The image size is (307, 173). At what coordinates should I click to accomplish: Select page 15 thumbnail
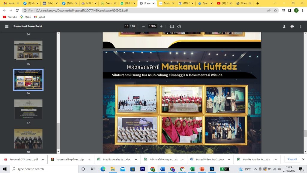[28, 50]
